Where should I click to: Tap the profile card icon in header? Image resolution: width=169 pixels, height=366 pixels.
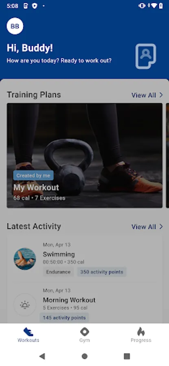point(146,56)
